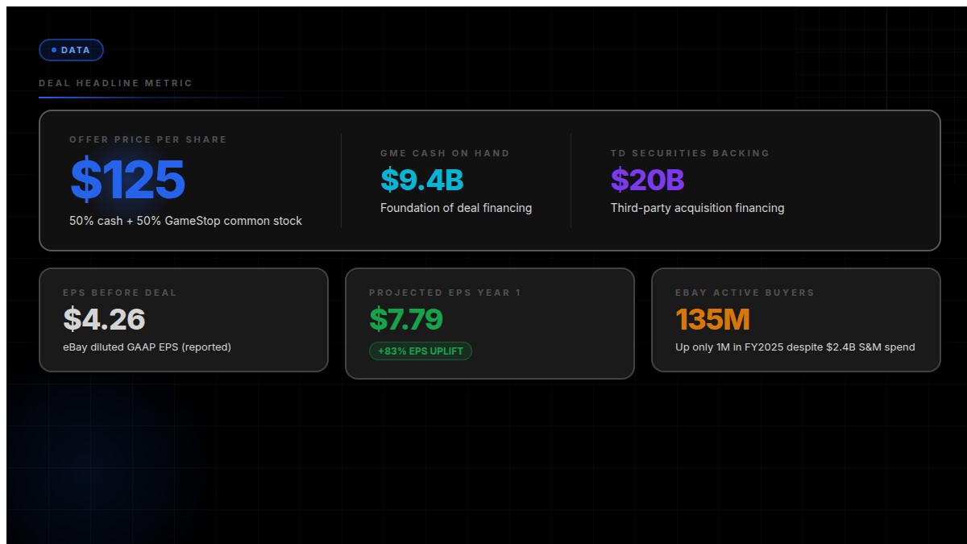Viewport: 967px width, 544px height.
Task: Select the $7.79 projected EPS value
Action: (406, 319)
